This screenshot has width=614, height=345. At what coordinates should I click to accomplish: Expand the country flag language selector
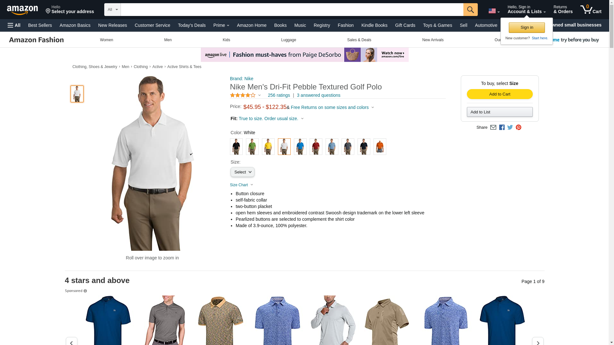pos(494,11)
